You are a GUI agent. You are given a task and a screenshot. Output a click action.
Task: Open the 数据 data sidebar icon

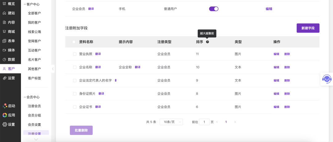pyautogui.click(x=4, y=59)
